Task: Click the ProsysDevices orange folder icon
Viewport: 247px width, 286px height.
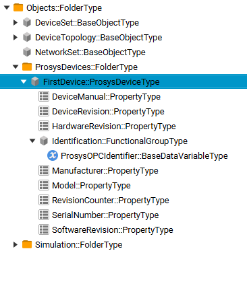Action: (x=27, y=67)
